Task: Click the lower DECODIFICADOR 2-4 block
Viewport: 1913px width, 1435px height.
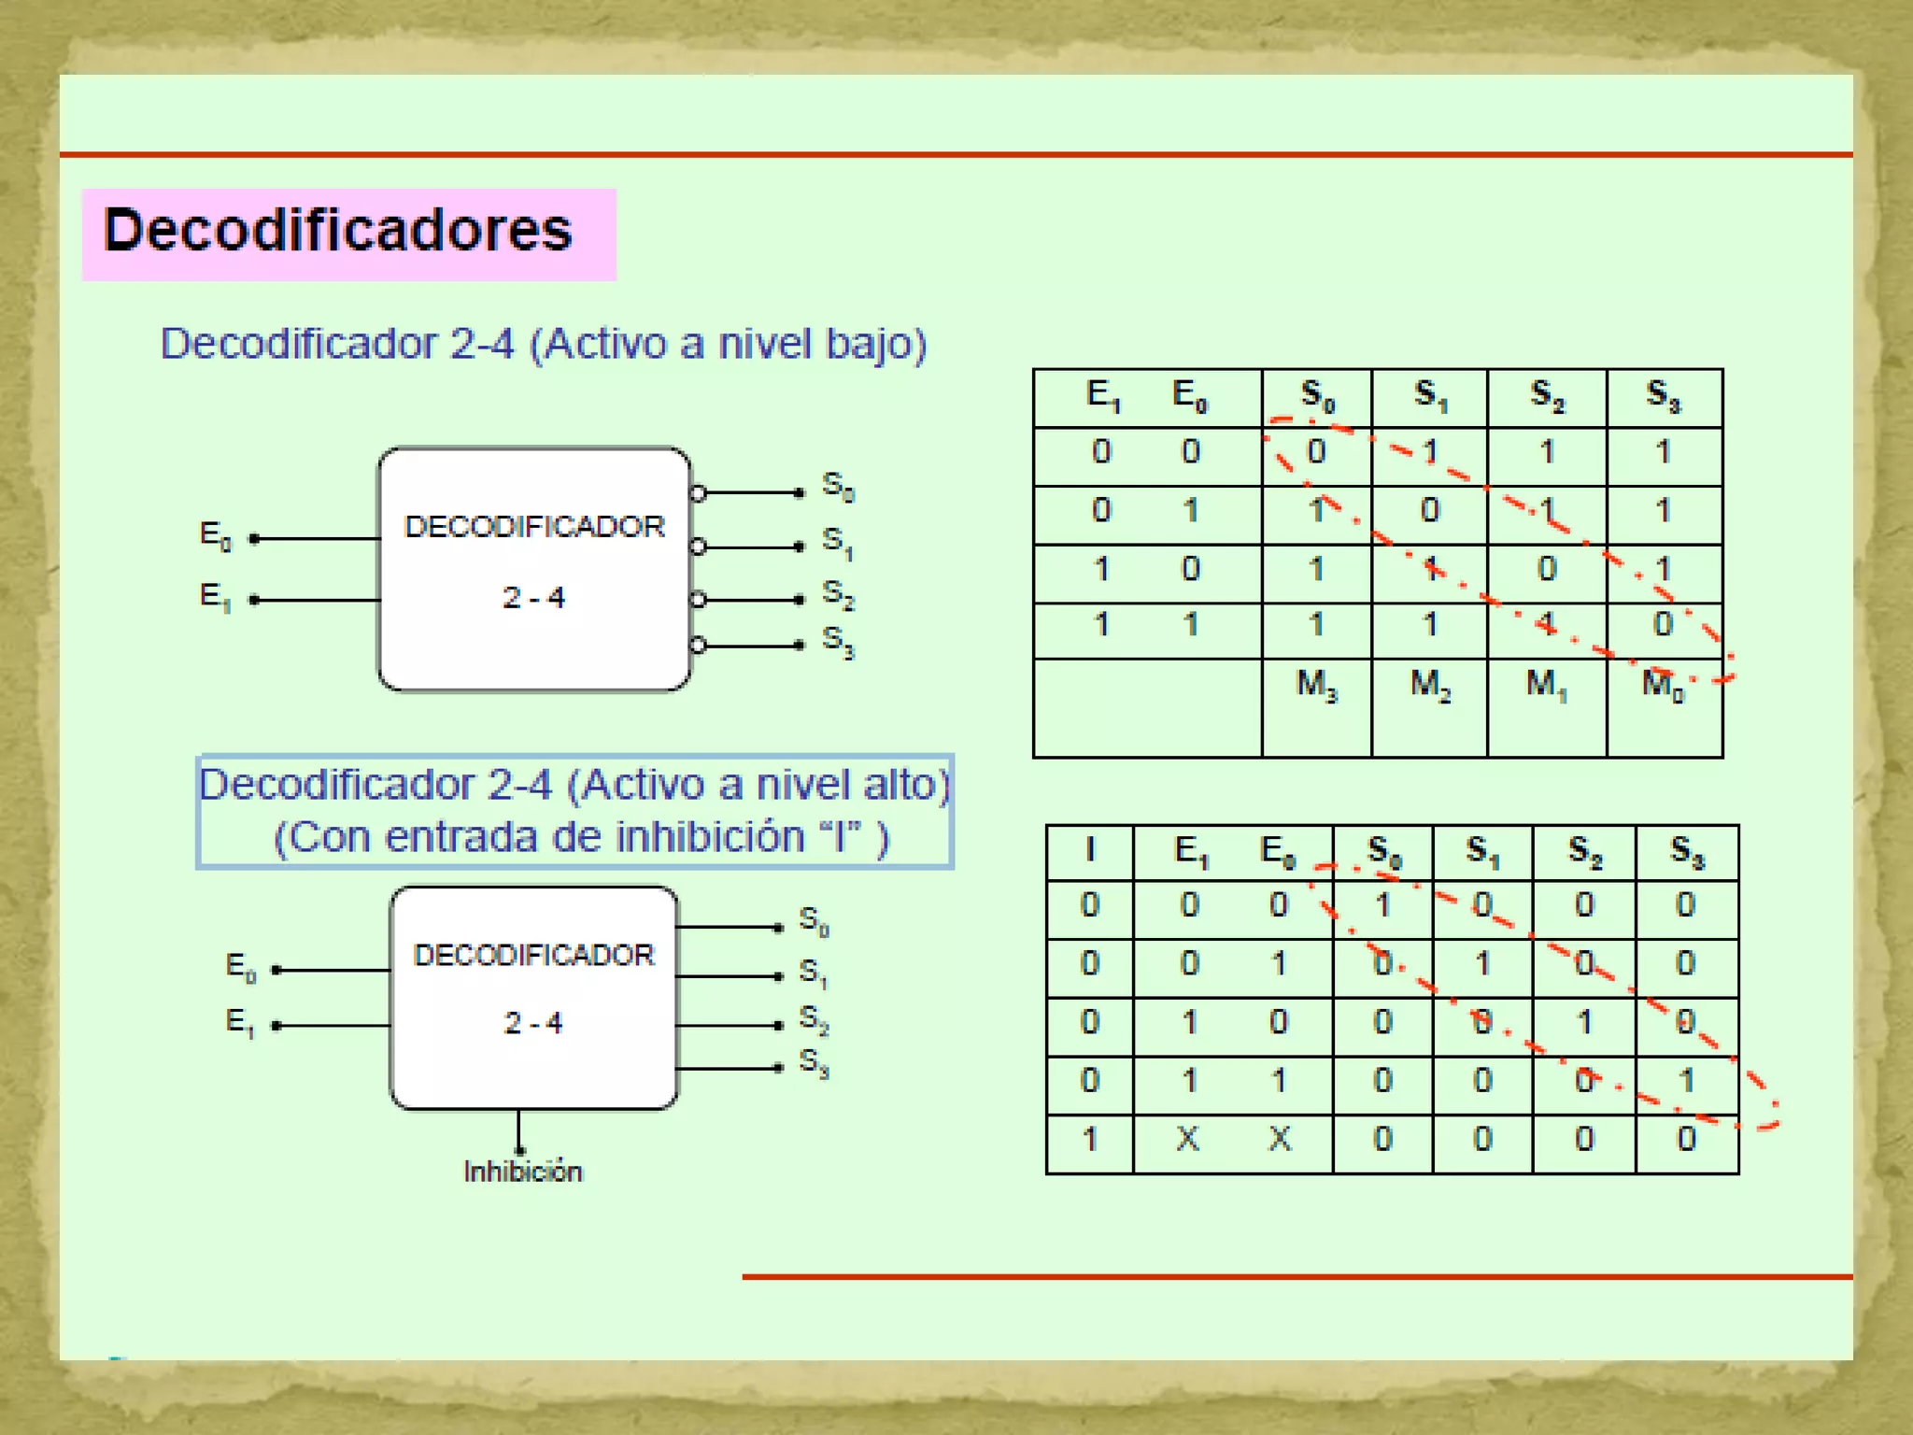Action: (x=533, y=998)
